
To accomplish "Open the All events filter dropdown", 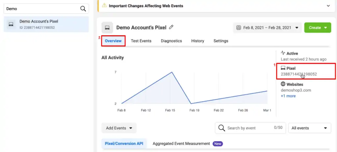I will coord(309,128).
